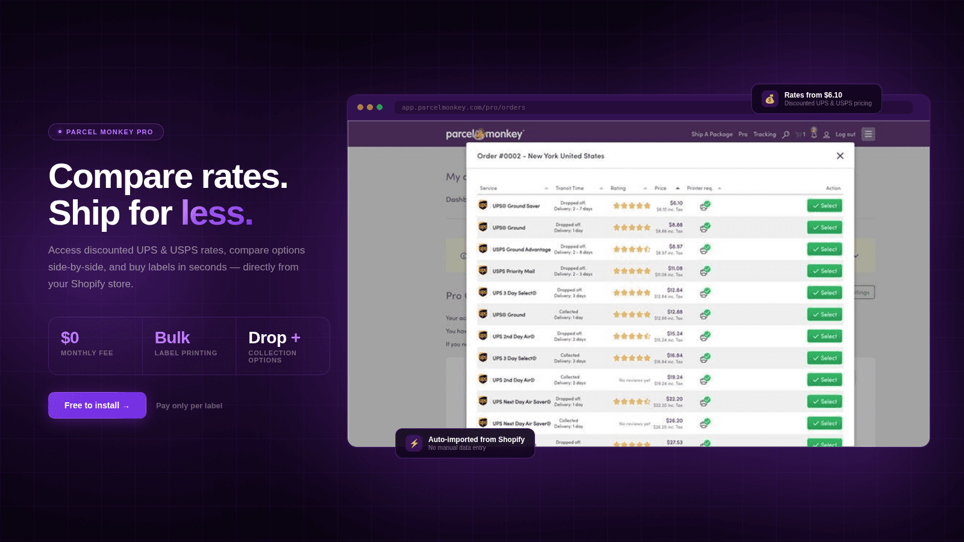Close the Order #0002 dialog with X
The image size is (964, 542).
(840, 155)
